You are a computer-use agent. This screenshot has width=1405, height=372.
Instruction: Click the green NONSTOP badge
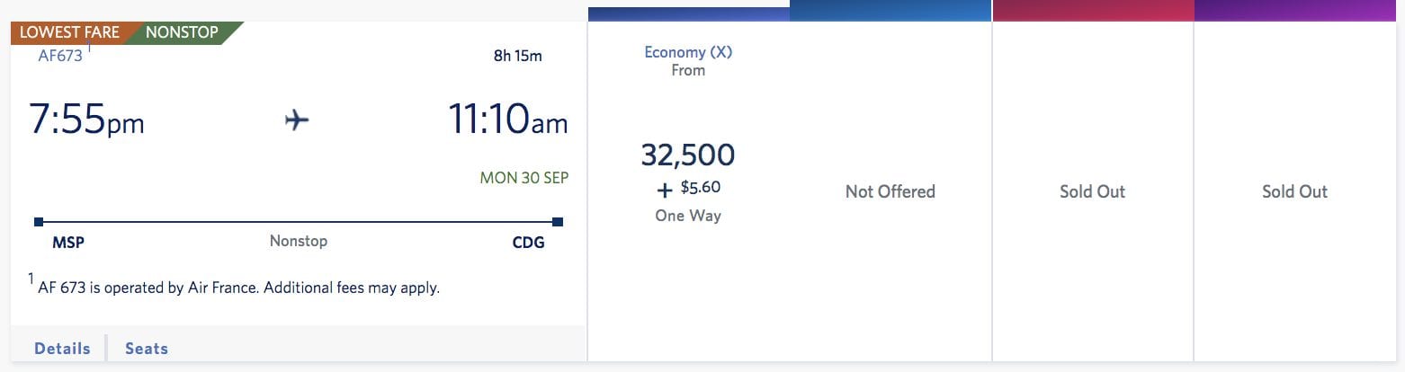pyautogui.click(x=183, y=32)
